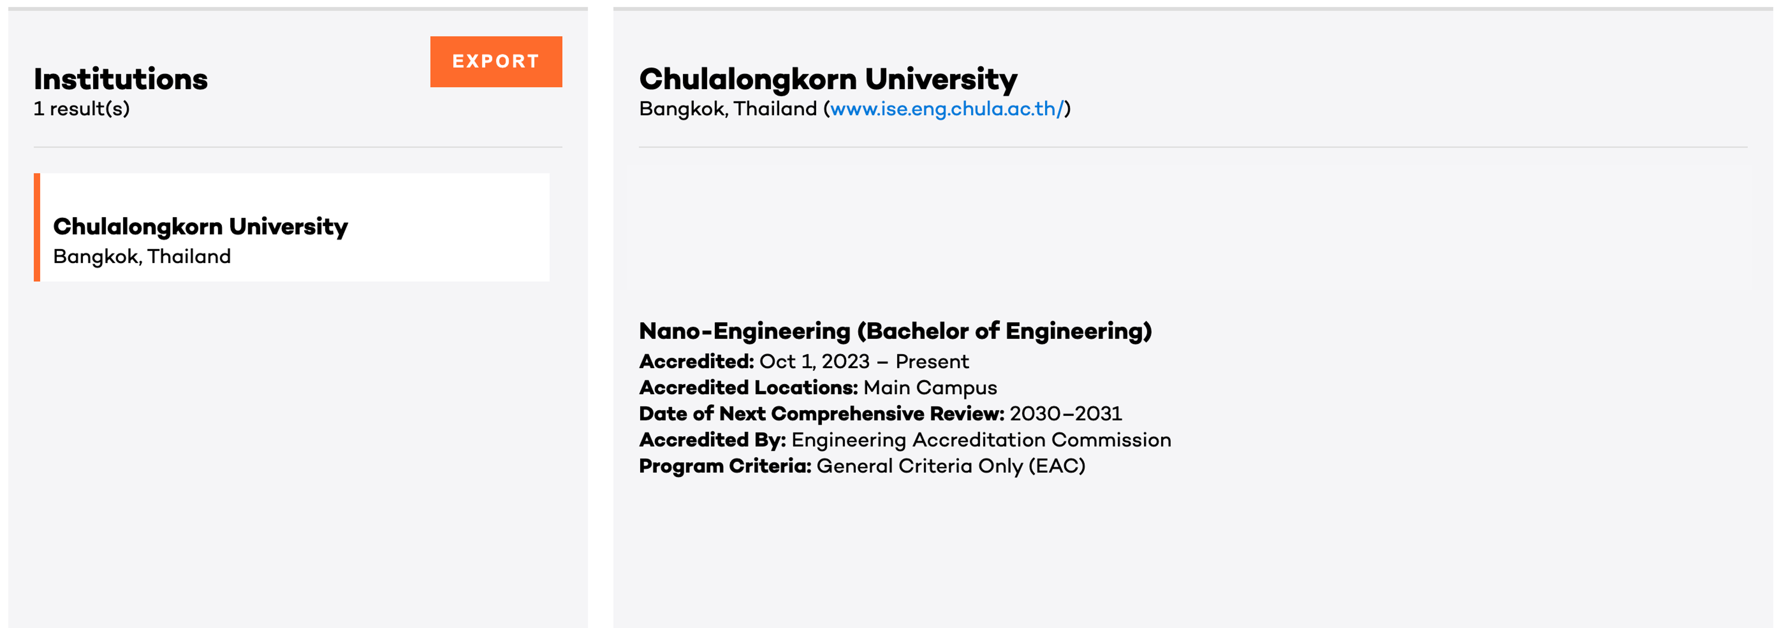Click the Nano-Engineering (Bachelor of Engineering) program title

click(x=895, y=331)
